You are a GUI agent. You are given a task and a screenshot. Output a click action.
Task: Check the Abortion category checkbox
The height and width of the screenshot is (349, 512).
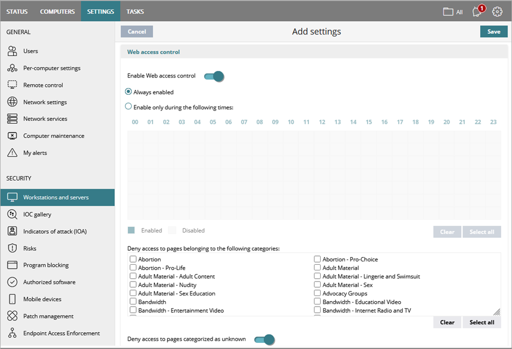click(133, 259)
